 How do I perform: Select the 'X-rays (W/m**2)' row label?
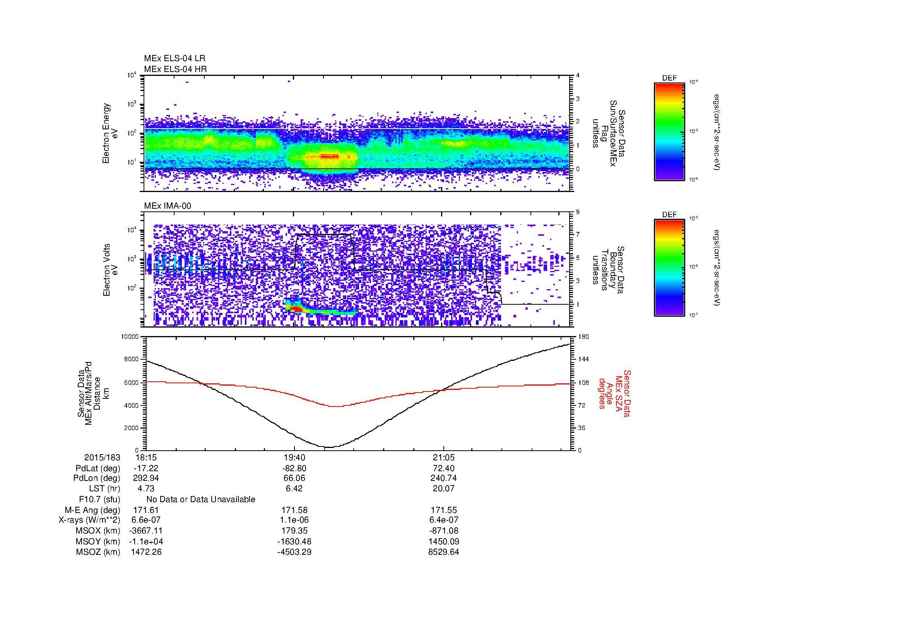(x=89, y=520)
